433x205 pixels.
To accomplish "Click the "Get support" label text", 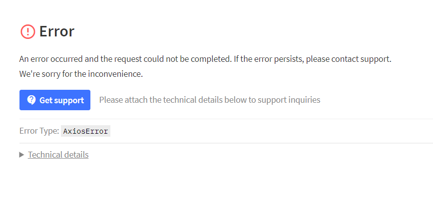I will tap(61, 100).
